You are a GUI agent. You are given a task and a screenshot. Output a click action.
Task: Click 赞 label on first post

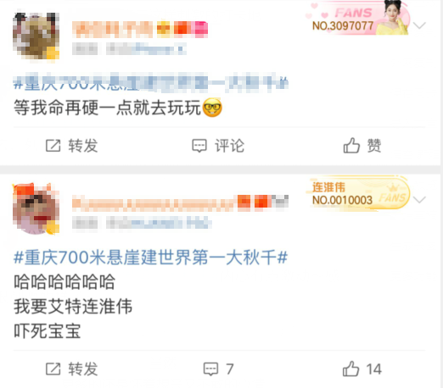tap(374, 146)
